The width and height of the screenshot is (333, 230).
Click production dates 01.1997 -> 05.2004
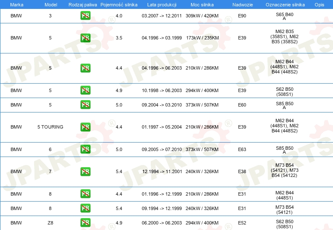click(x=162, y=127)
